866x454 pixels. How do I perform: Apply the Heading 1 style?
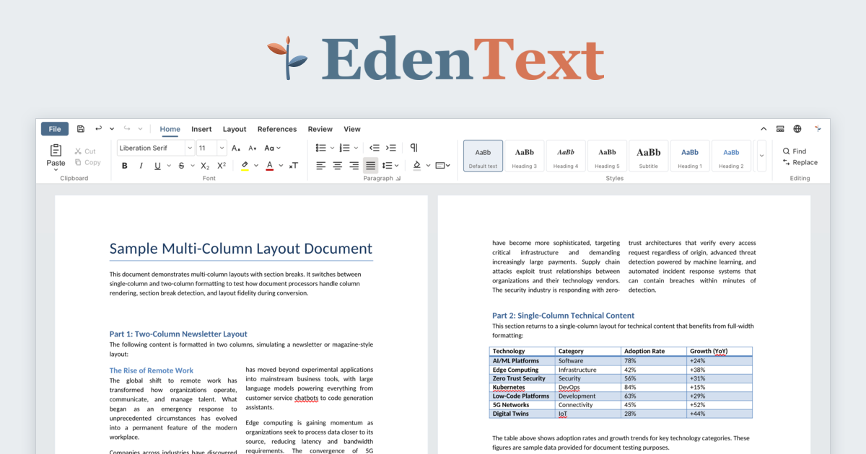pos(690,156)
